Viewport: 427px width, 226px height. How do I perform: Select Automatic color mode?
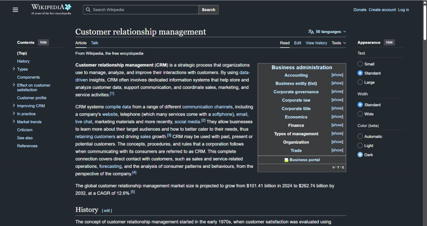click(360, 137)
